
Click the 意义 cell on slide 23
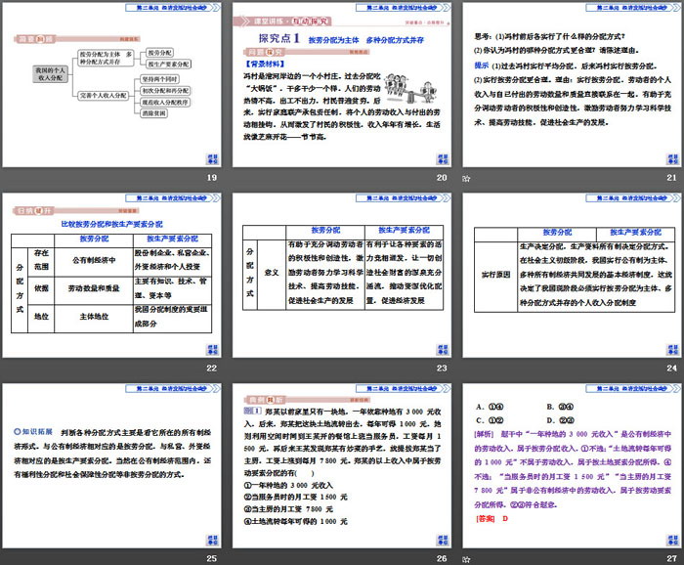pos(272,273)
